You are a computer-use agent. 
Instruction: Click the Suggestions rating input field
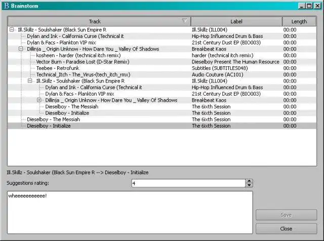coord(188,183)
